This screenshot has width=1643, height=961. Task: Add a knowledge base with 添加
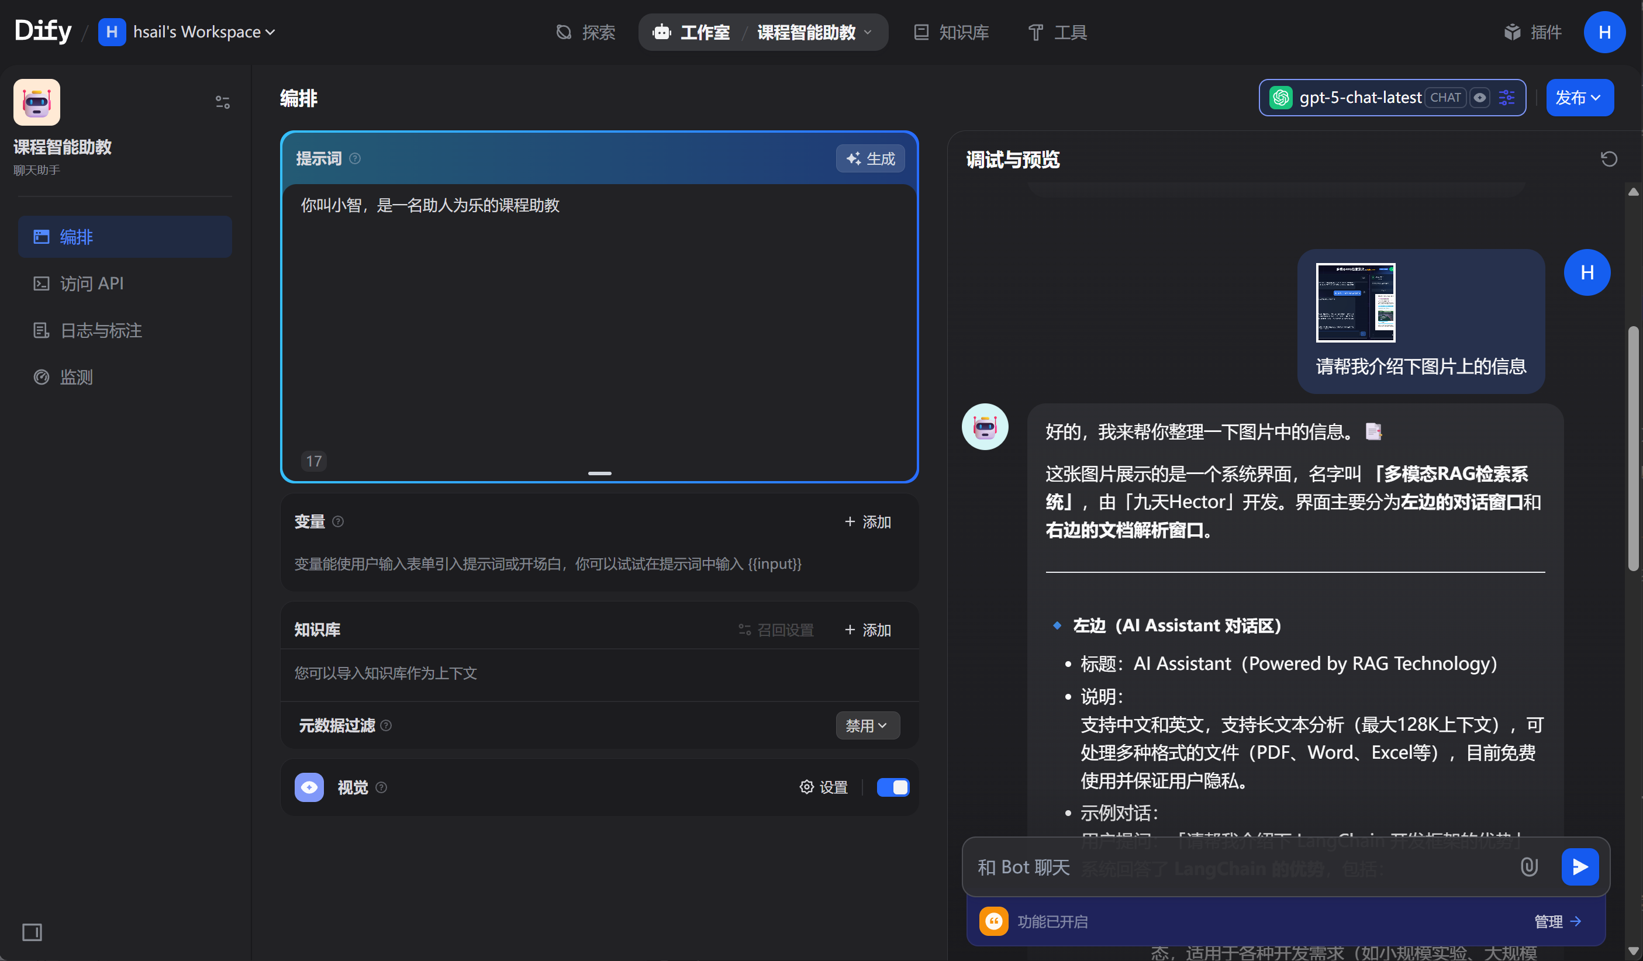[x=868, y=630]
